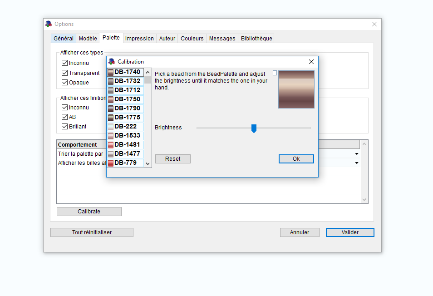Pick the DB-1732 bead icon
Viewport: 433px width, 296px height.
tap(111, 81)
